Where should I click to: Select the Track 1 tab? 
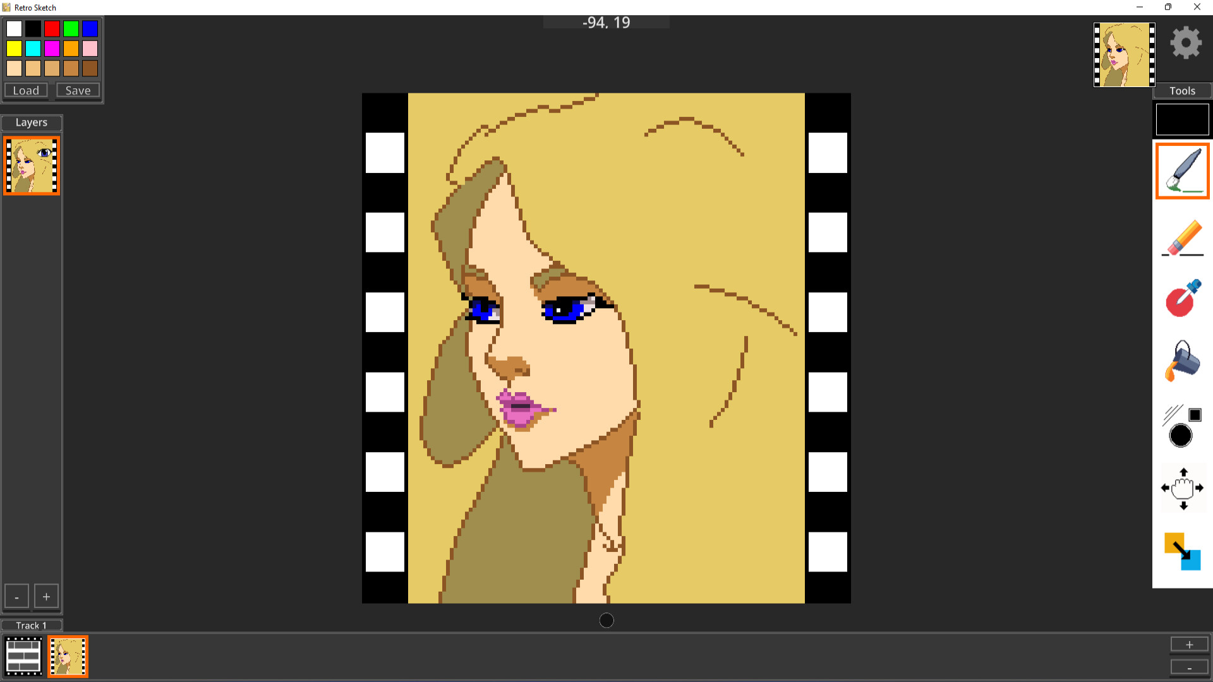coord(31,625)
